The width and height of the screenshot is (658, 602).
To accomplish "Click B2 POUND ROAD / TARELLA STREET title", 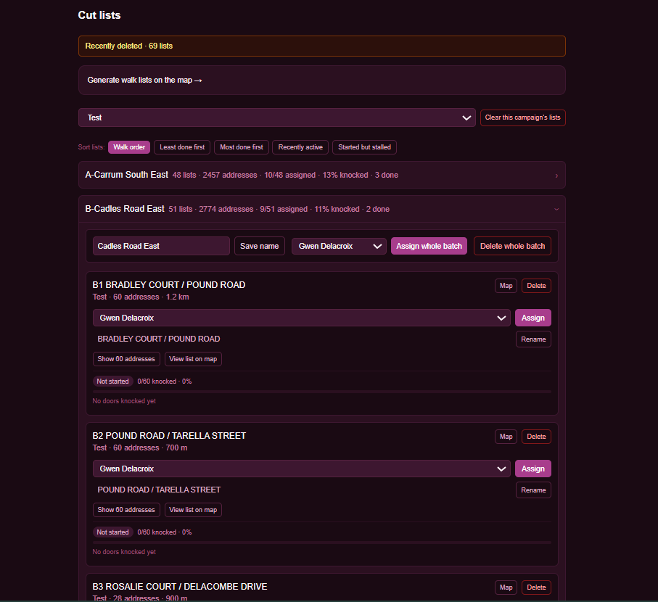I will click(169, 436).
